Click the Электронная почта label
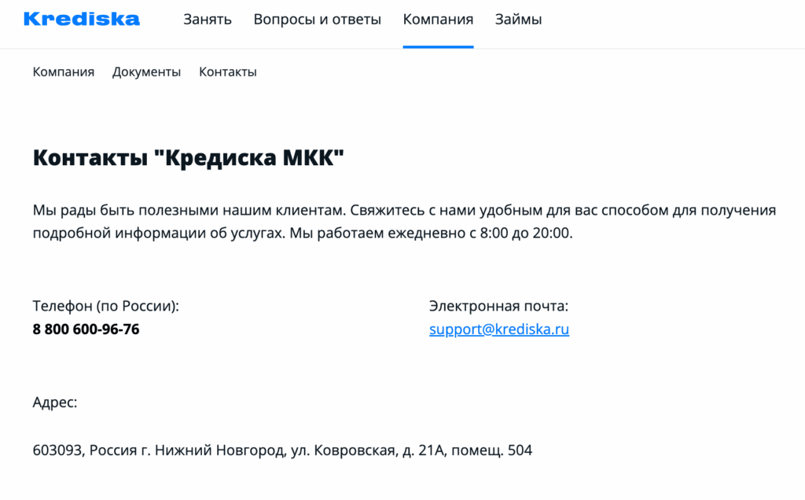Image resolution: width=805 pixels, height=500 pixels. [x=498, y=306]
